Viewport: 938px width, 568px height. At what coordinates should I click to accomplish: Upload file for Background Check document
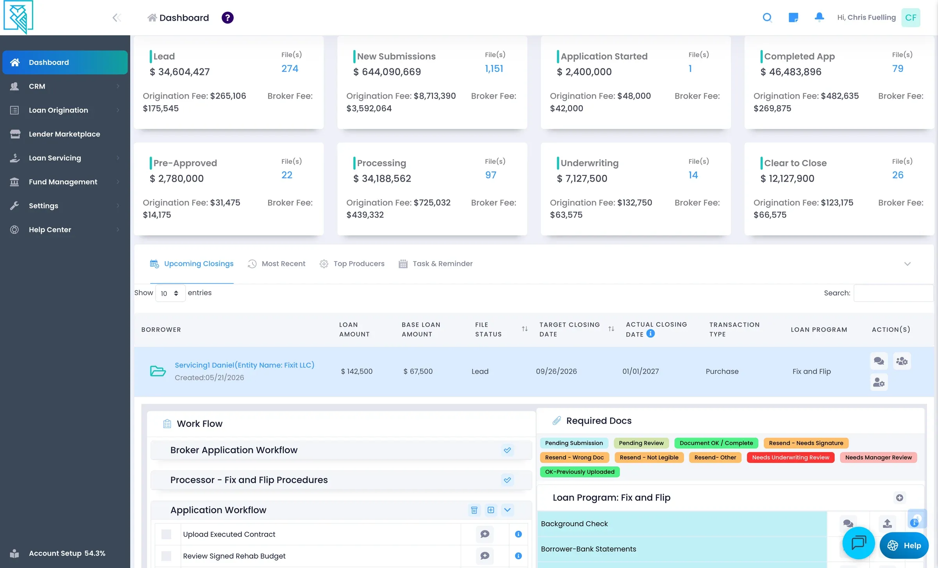(x=887, y=523)
